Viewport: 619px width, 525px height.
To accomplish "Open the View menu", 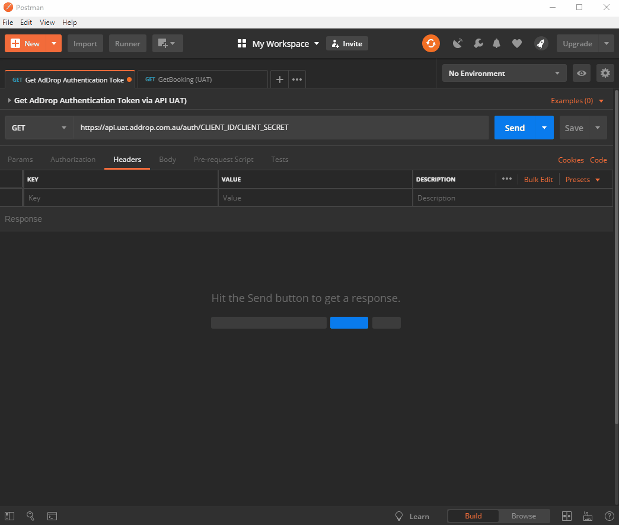I will [x=47, y=23].
